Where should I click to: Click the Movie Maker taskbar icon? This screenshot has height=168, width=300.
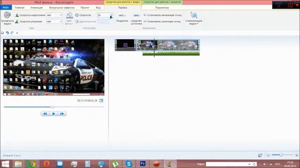pos(170,164)
